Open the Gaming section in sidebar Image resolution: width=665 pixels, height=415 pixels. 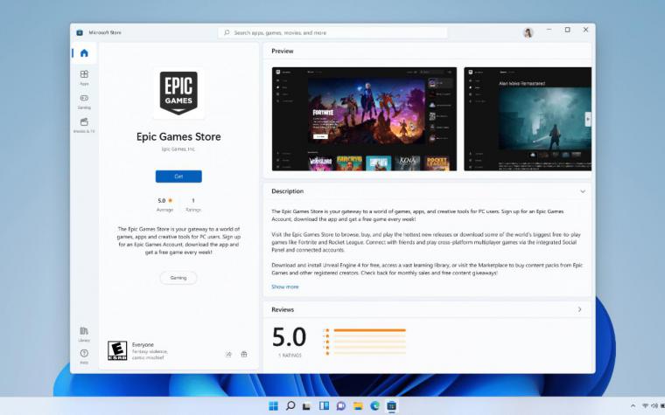pos(84,101)
